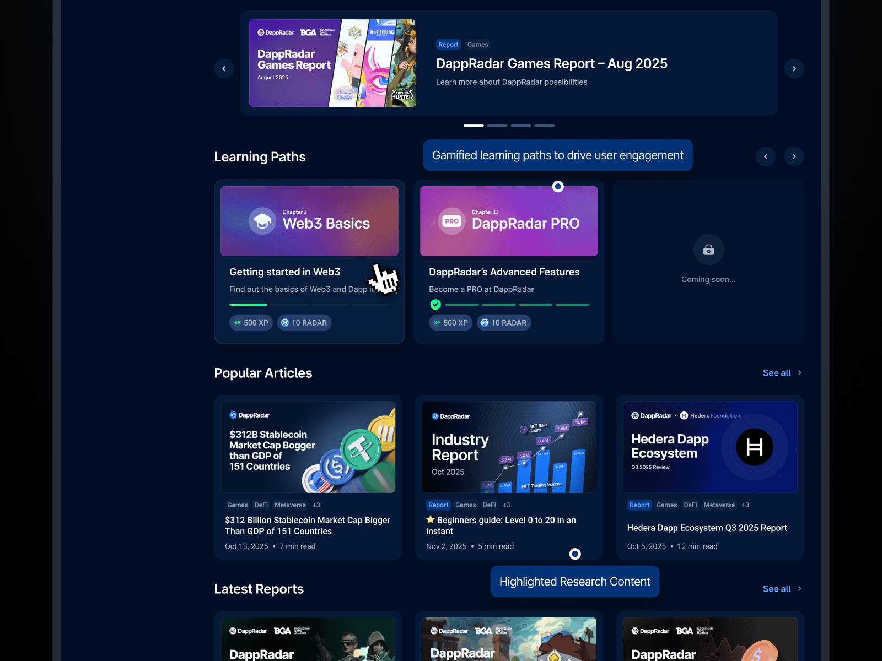Click 'Oct 13, 2025' date text
The height and width of the screenshot is (661, 882).
(x=246, y=546)
